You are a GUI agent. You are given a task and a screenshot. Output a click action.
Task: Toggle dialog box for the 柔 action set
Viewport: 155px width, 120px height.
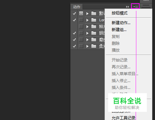tap(81, 46)
